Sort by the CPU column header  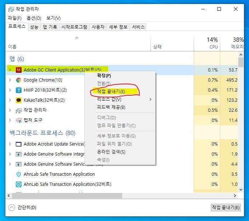(207, 43)
